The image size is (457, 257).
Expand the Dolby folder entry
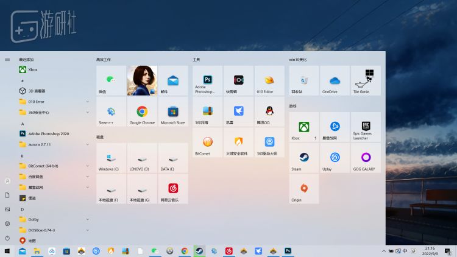[54, 219]
